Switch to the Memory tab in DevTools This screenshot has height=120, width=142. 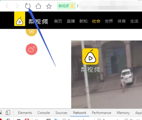(x=123, y=113)
